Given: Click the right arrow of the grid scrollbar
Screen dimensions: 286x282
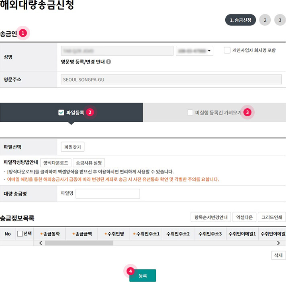Looking at the screenshot, I should [x=283, y=243].
